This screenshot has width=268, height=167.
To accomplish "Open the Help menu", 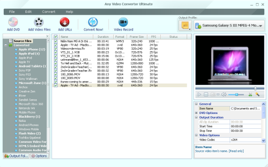I will [69, 12].
